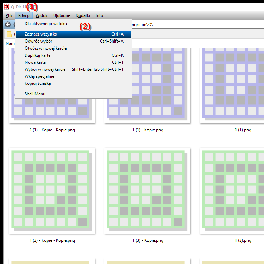
Task: Click the yellow folder icon in the tab bar
Action: 9,34
